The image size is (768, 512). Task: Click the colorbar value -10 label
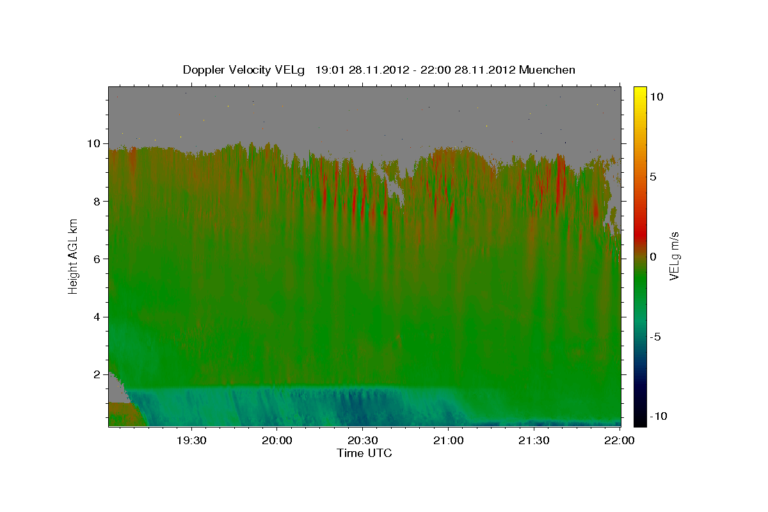(658, 416)
